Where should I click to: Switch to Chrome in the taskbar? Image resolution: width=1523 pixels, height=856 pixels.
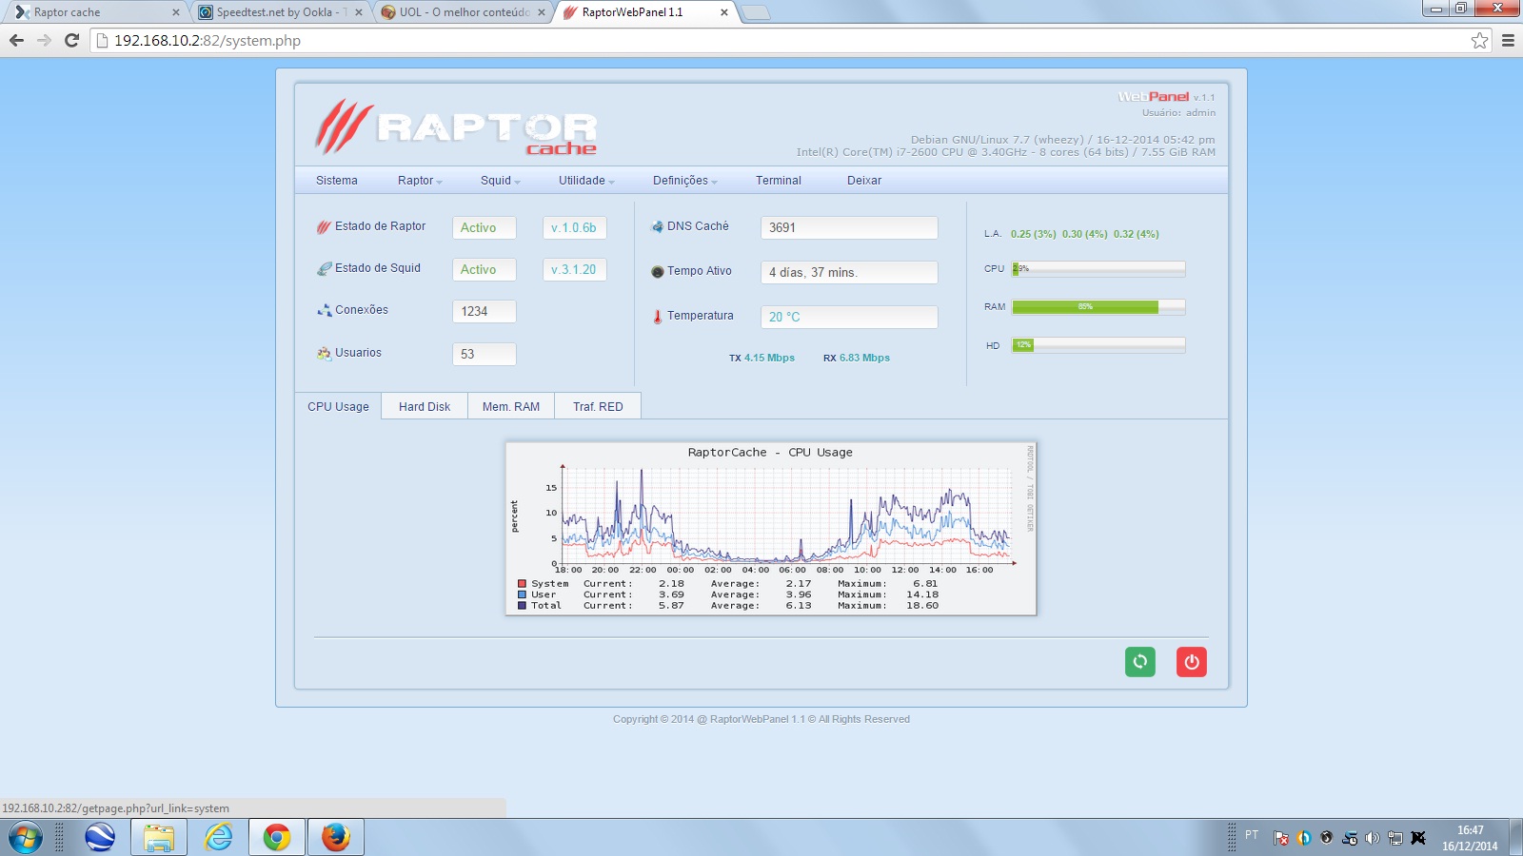(277, 838)
